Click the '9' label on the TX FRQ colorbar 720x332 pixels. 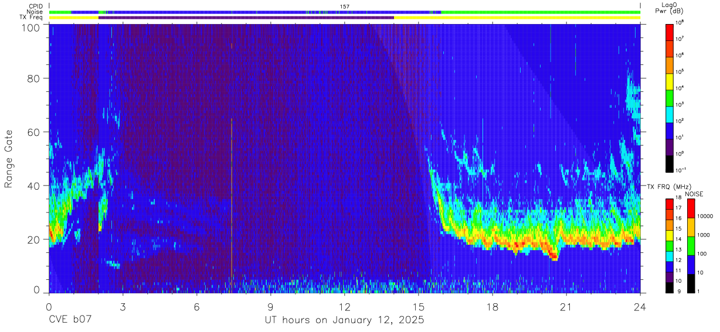(680, 291)
